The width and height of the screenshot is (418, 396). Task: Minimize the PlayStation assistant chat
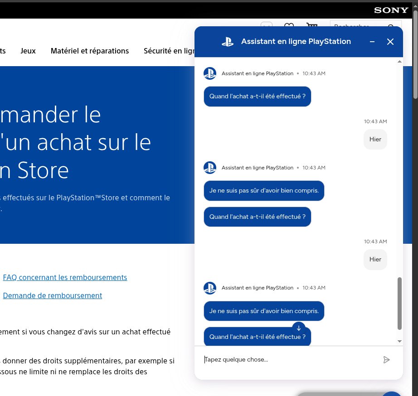[372, 42]
